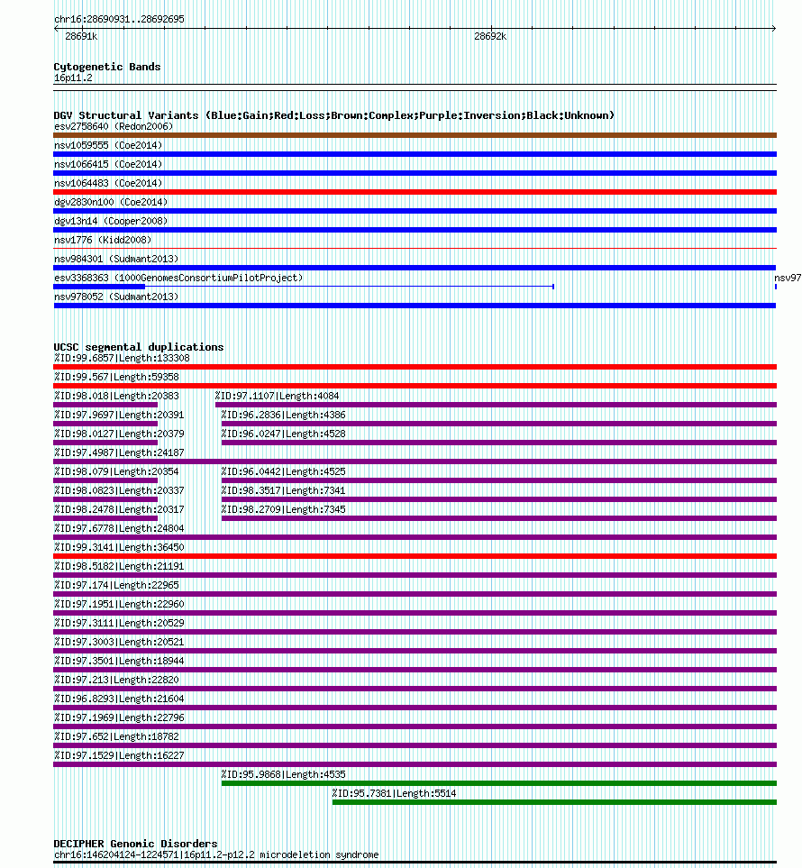The width and height of the screenshot is (802, 868).
Task: Select the 16p11.2 band label
Action: pyautogui.click(x=73, y=78)
